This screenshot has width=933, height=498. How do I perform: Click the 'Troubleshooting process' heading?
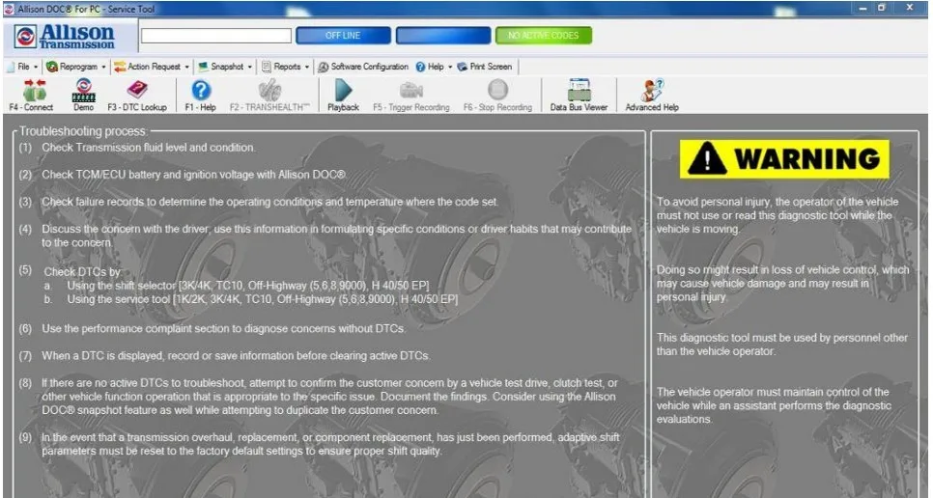83,131
